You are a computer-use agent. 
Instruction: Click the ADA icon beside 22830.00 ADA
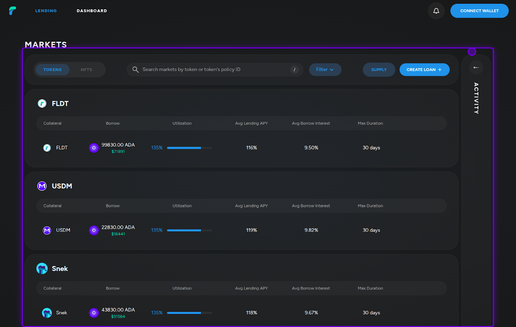coord(94,230)
